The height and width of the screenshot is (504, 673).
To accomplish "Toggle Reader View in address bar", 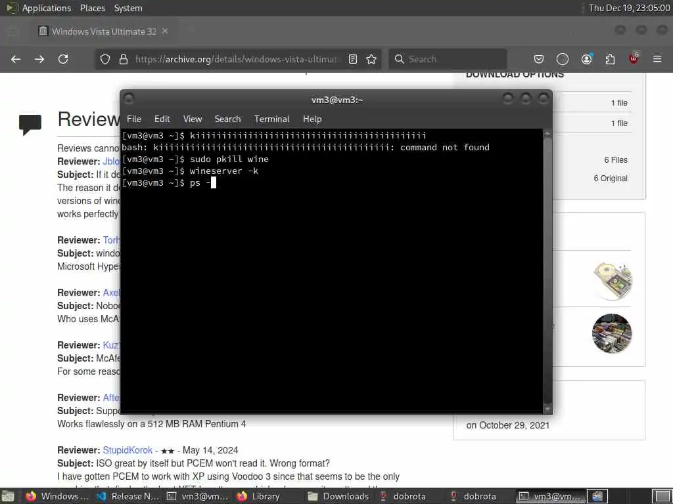I will 353,59.
